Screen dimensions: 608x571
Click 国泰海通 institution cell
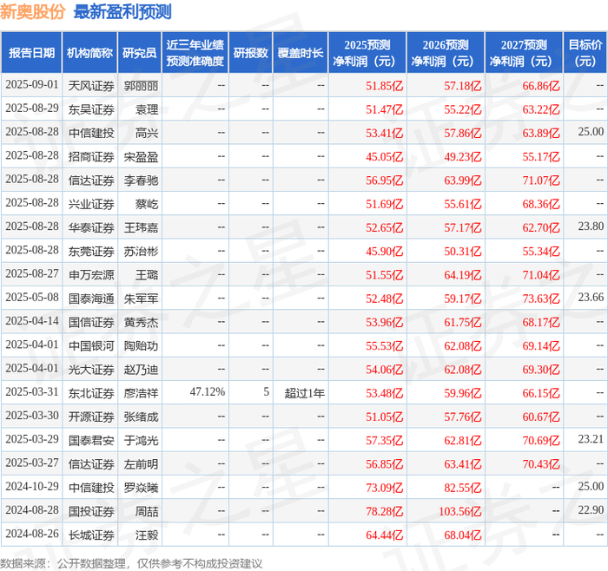pyautogui.click(x=91, y=299)
